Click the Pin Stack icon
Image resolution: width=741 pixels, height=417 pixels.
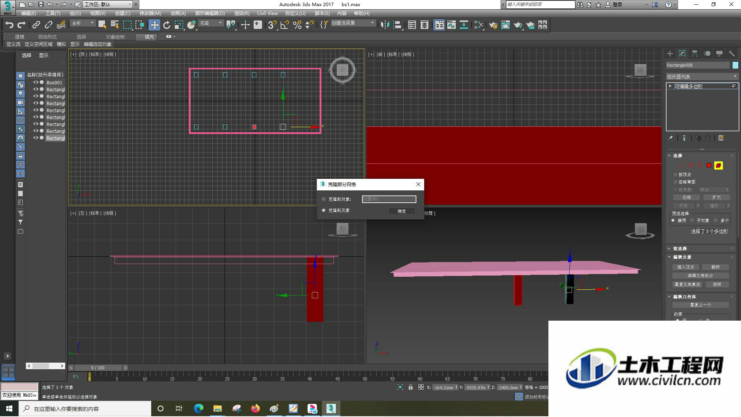(671, 138)
